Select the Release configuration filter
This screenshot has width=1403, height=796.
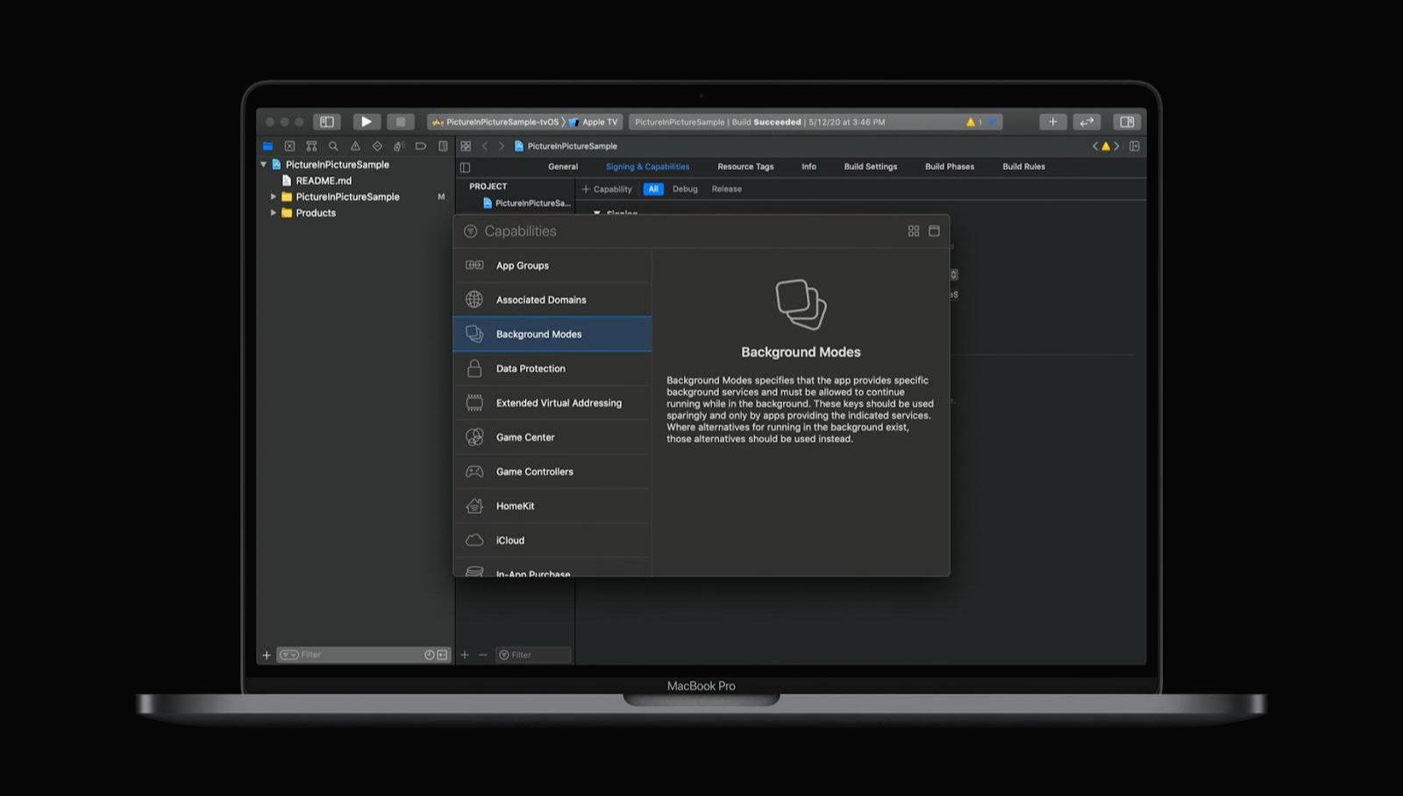click(x=726, y=189)
